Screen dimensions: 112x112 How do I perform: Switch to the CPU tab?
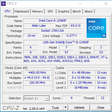point(7,11)
